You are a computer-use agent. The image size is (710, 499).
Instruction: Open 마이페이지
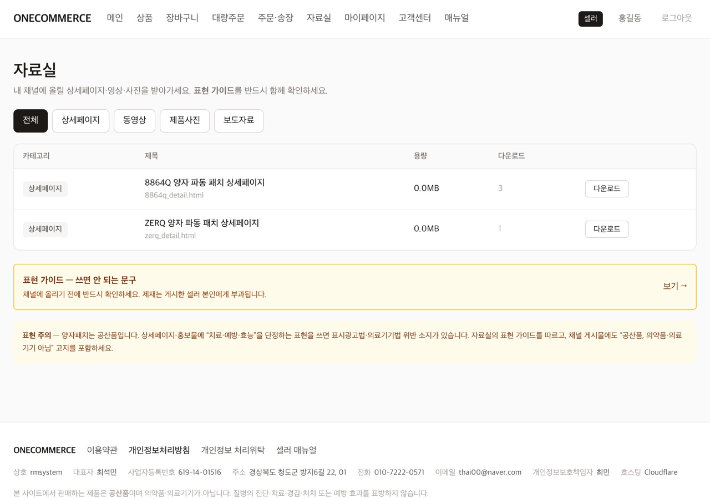pos(364,18)
